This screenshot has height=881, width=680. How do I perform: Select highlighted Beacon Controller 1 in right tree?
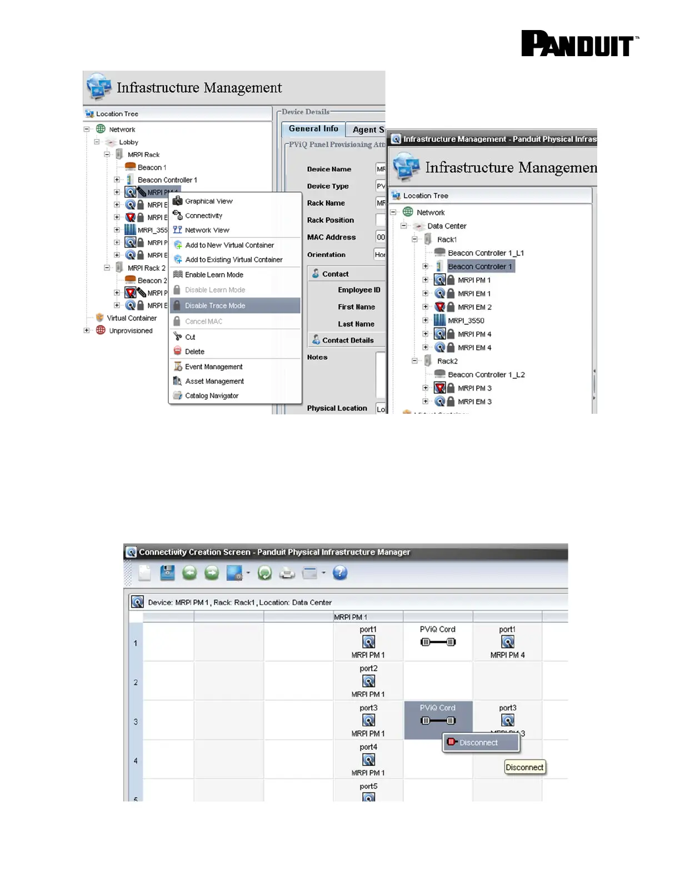tap(480, 266)
